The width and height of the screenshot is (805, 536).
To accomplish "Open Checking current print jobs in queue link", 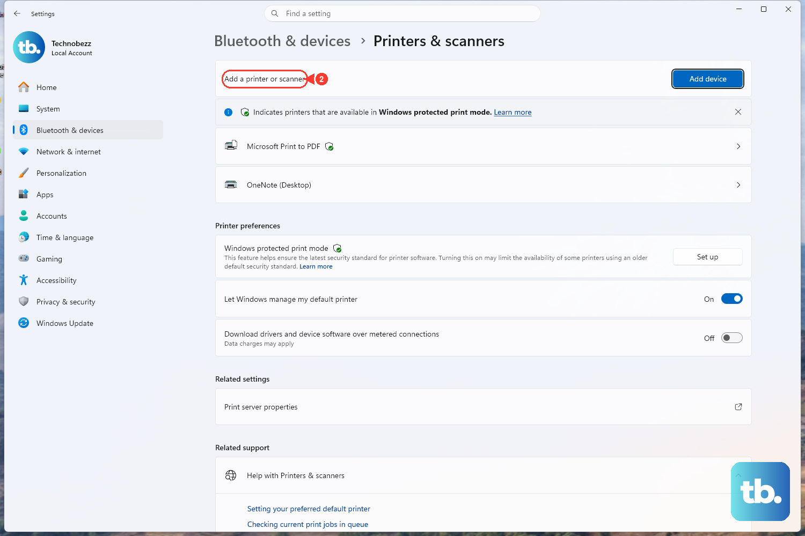I will pos(308,524).
